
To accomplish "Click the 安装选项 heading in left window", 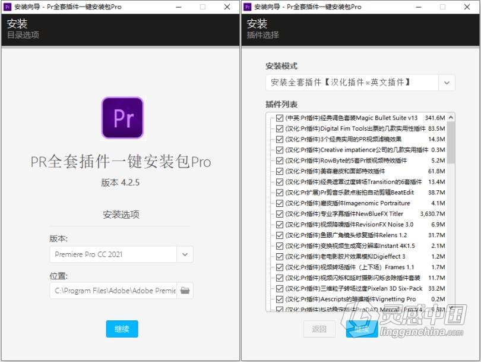I will [121, 215].
